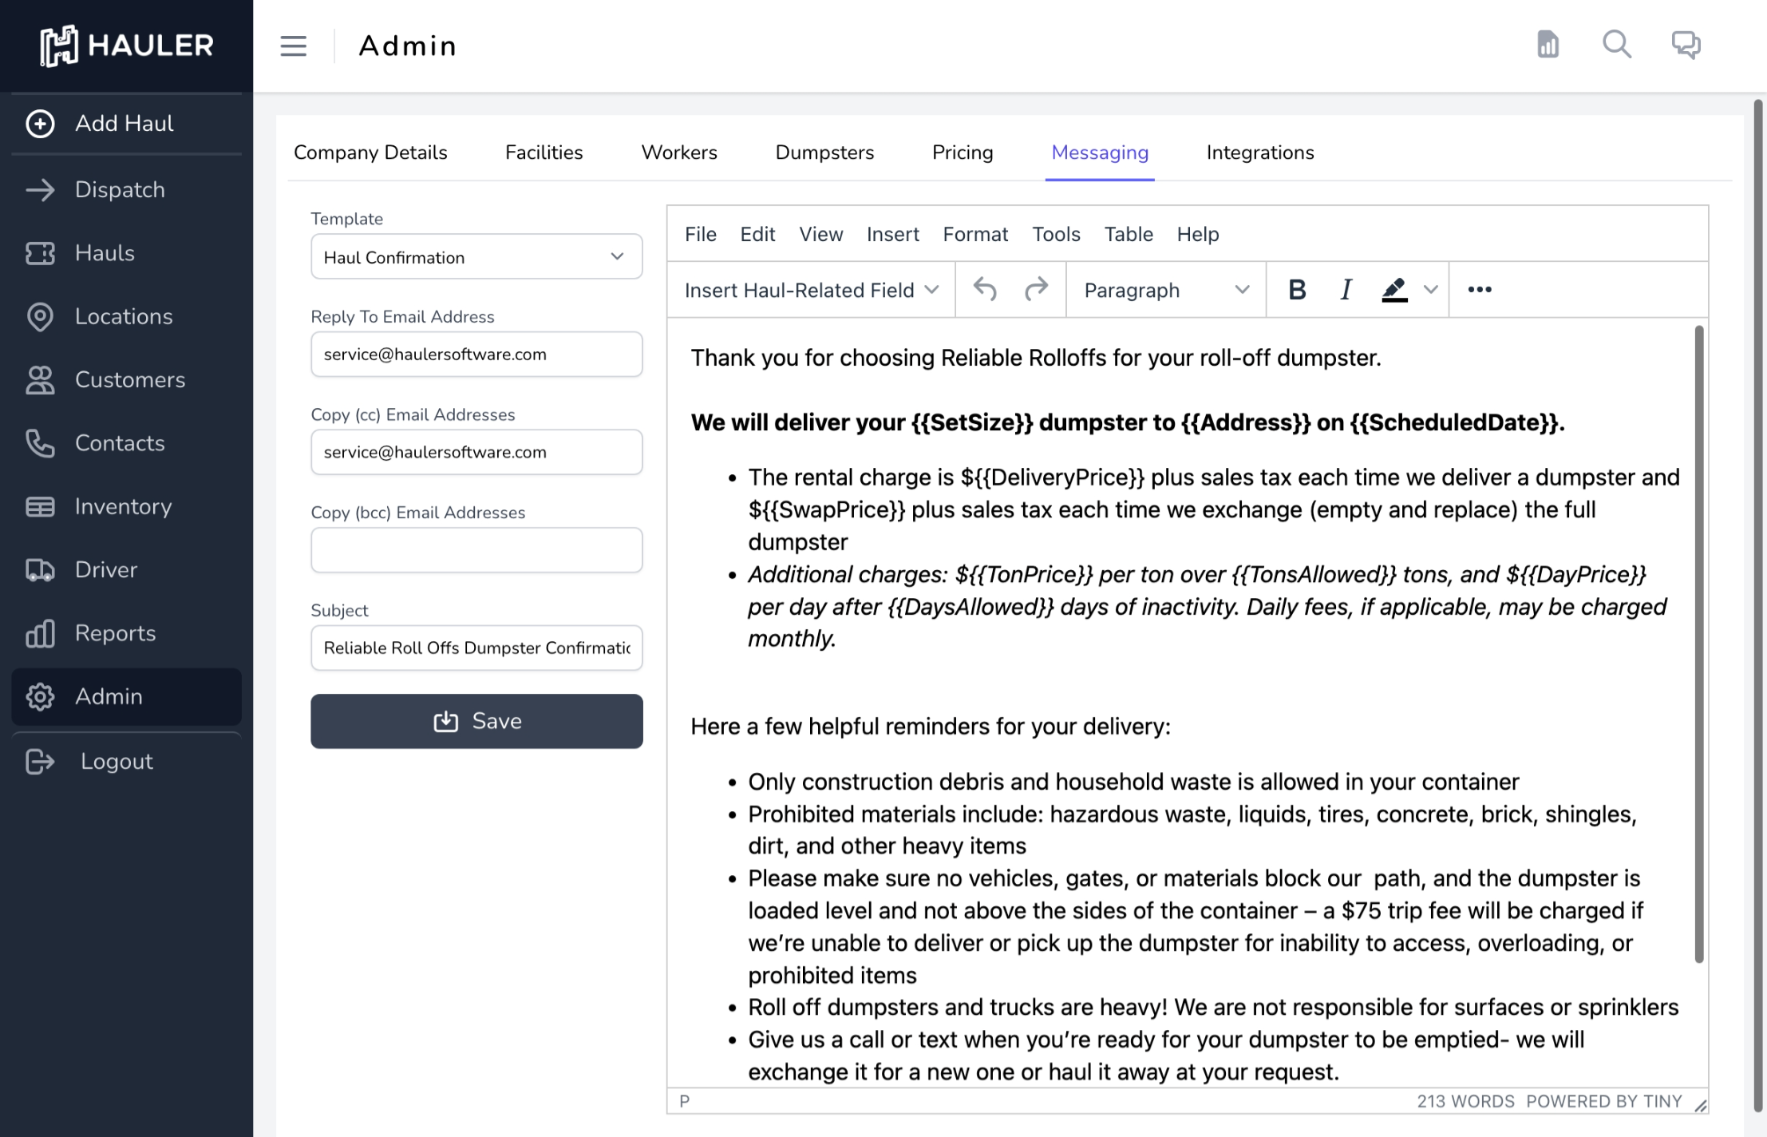Click 'Here a few helpful reminders' line
Viewport: 1767px width, 1137px height.
[930, 727]
